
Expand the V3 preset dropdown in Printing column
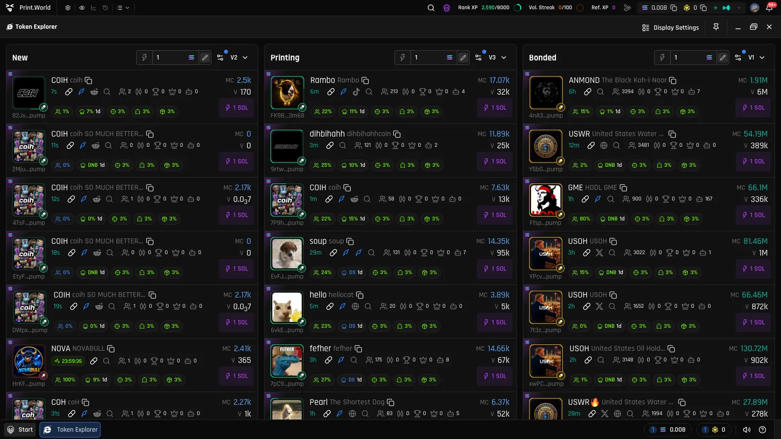tap(497, 58)
